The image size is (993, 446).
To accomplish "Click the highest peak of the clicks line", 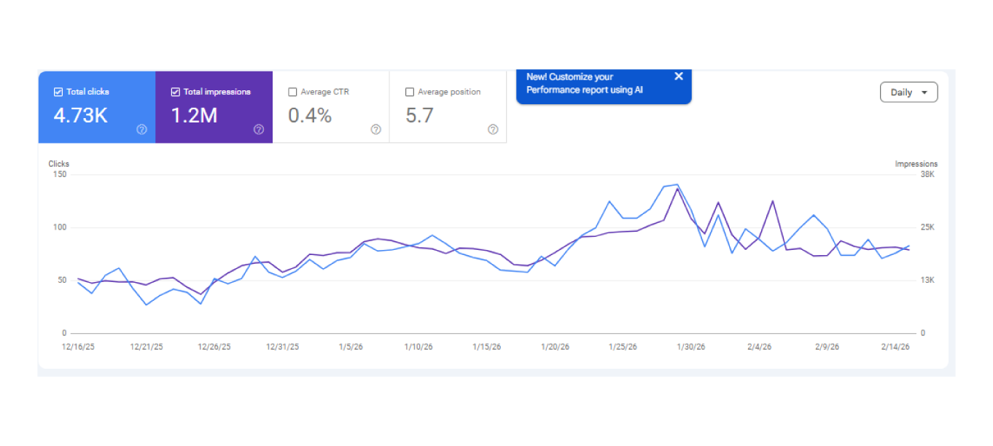I will pyautogui.click(x=677, y=184).
